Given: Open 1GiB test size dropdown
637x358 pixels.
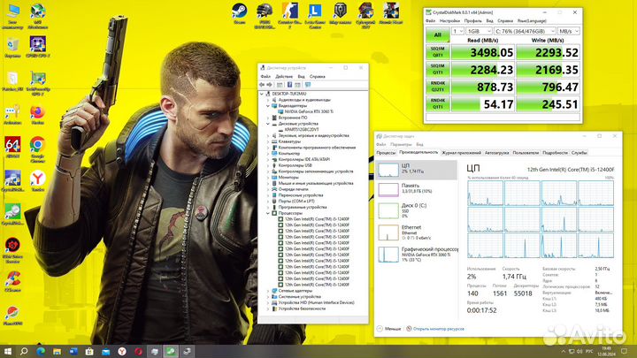Looking at the screenshot, I should pos(479,31).
